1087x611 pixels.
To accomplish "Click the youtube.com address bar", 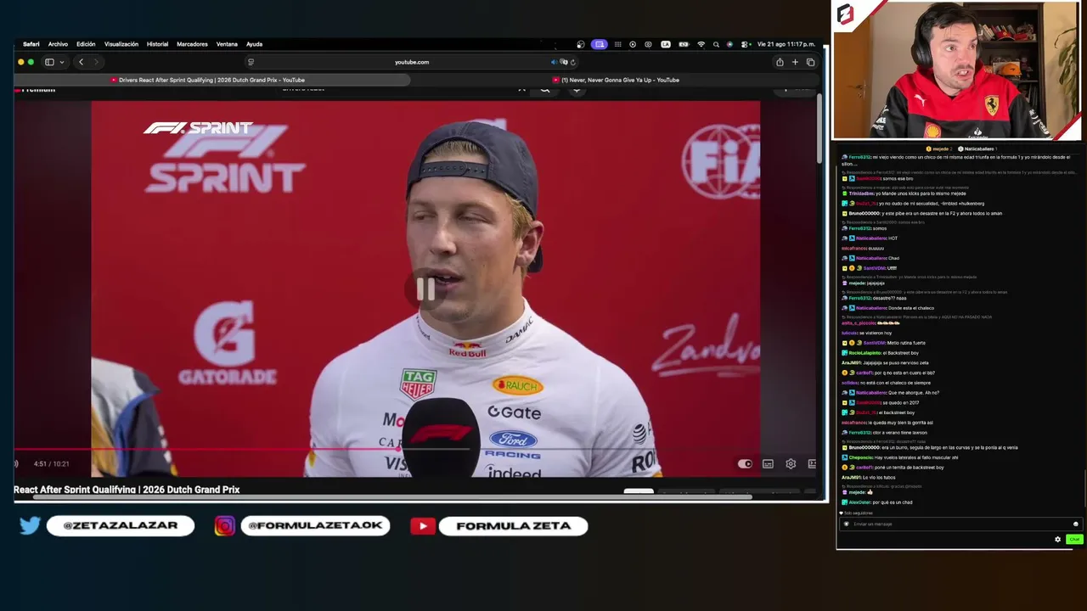I will click(x=412, y=62).
